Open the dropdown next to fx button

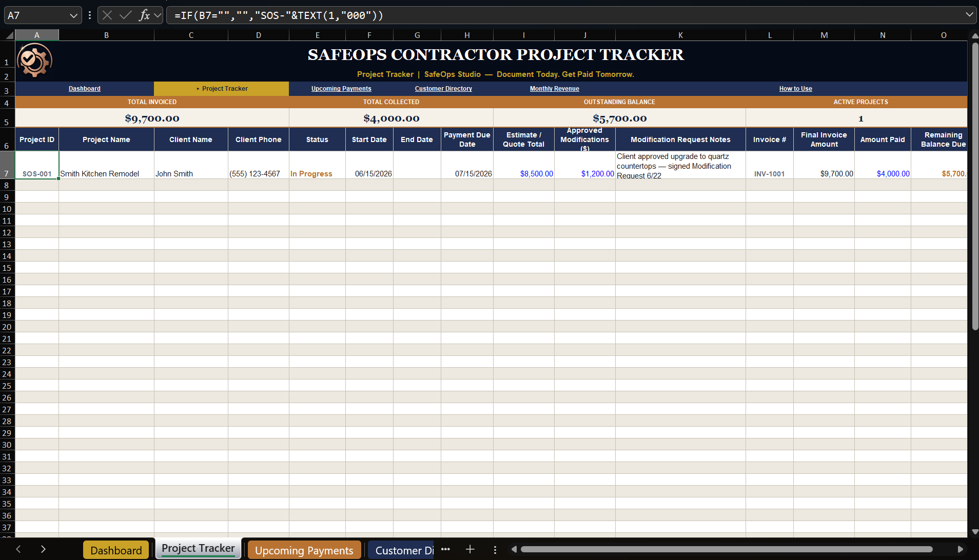[158, 15]
